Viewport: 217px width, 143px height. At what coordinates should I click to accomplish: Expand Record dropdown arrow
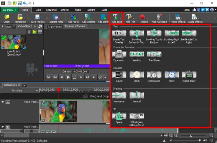click(147, 18)
